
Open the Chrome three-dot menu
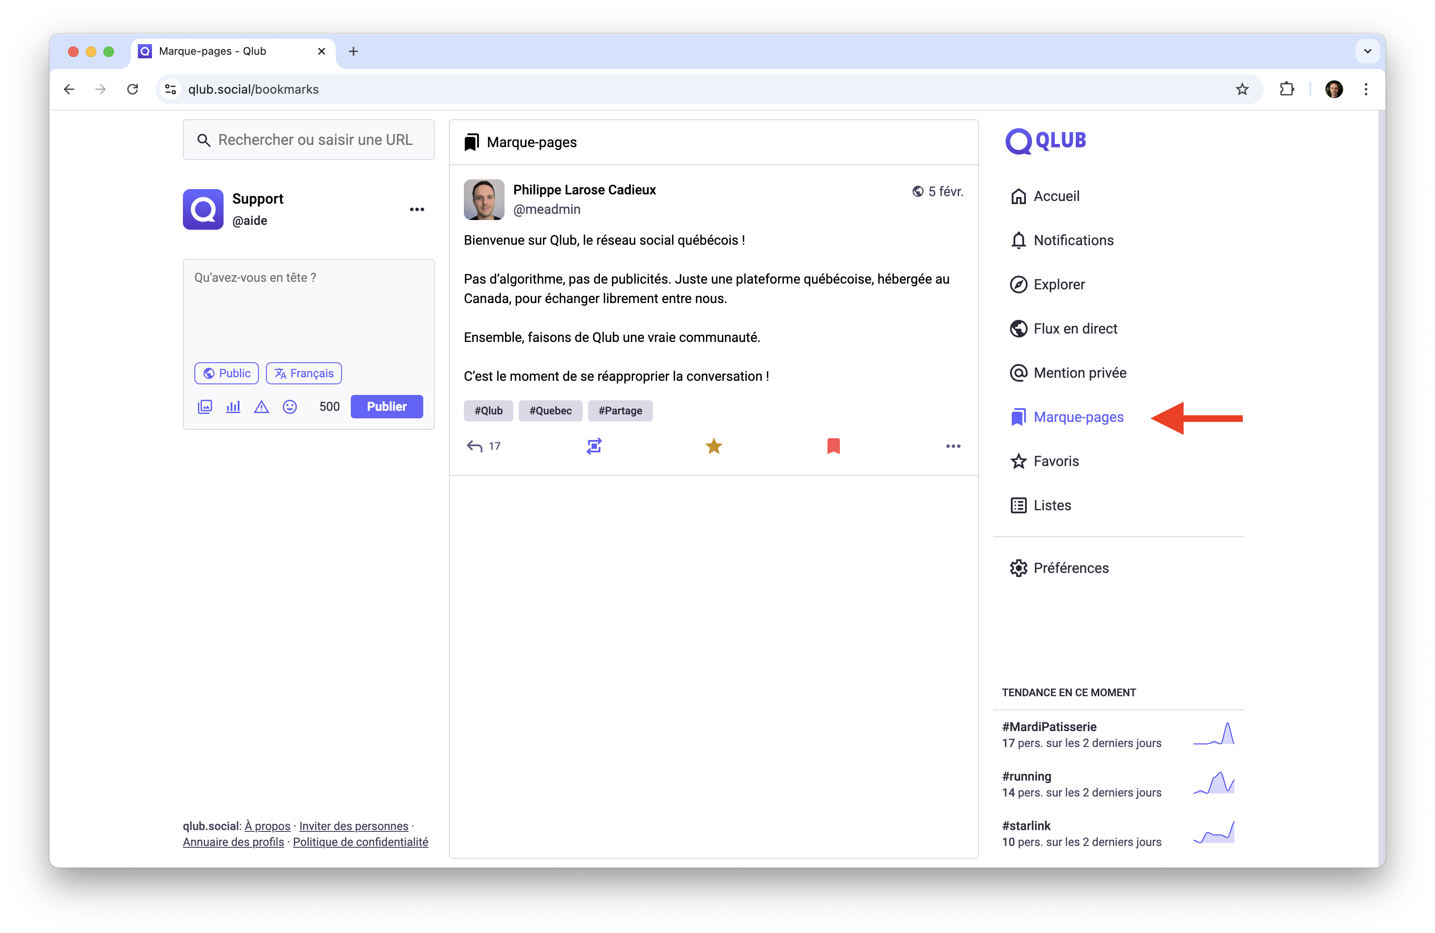(1366, 89)
